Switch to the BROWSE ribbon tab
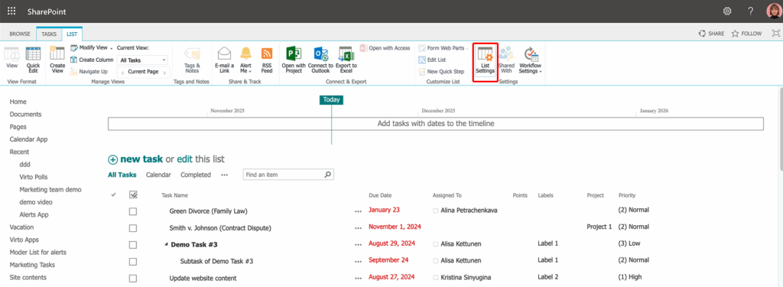Image resolution: width=783 pixels, height=287 pixels. click(20, 34)
